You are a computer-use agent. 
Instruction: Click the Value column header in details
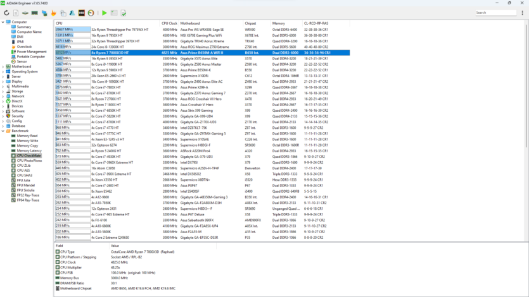163,246
